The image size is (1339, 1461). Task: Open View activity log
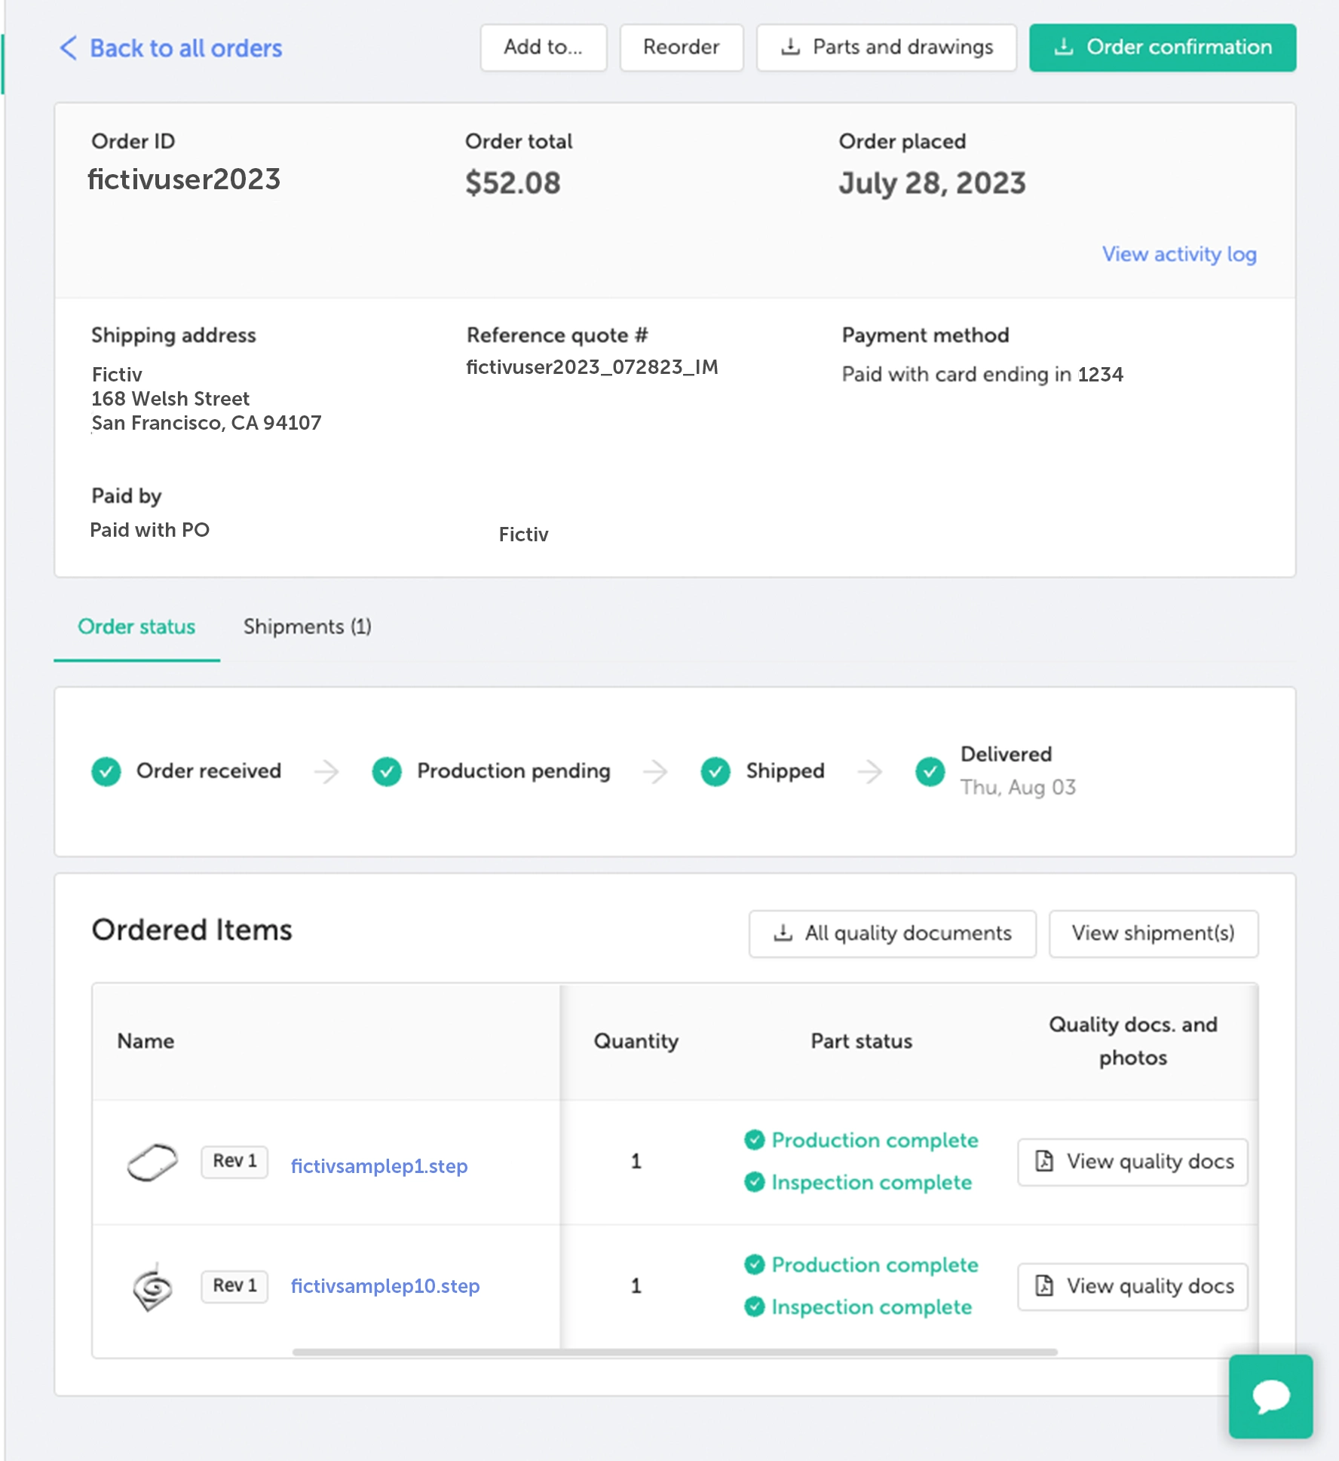point(1178,255)
